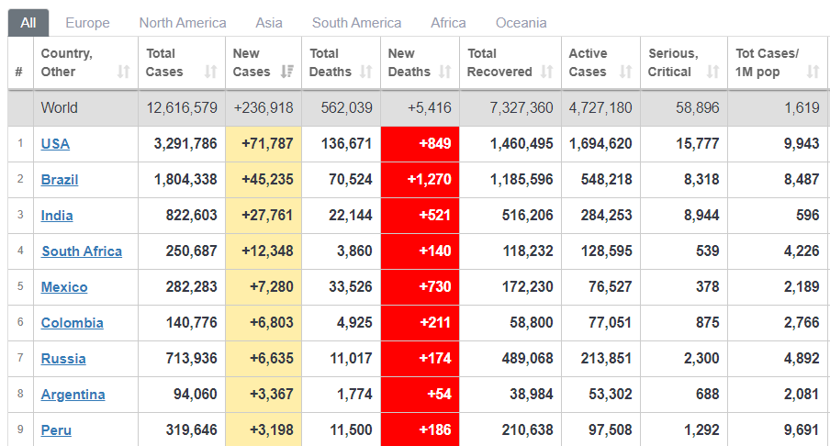Show the South America tab

(356, 23)
